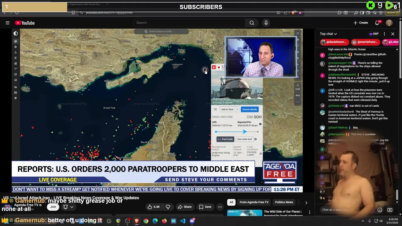Expand notification preferences chevron beside bell
The image size is (402, 226).
[x=72, y=207]
